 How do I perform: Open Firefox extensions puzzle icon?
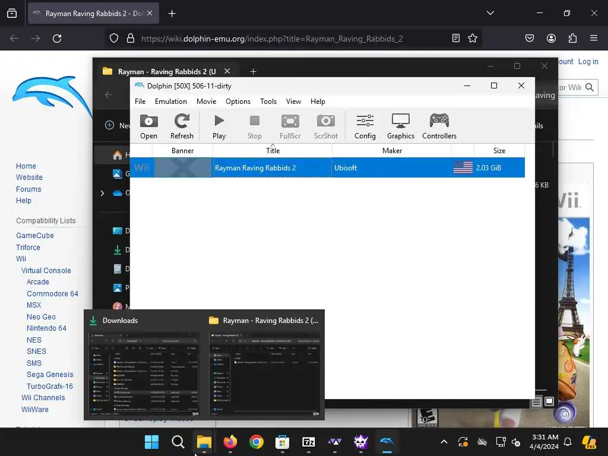pyautogui.click(x=572, y=38)
